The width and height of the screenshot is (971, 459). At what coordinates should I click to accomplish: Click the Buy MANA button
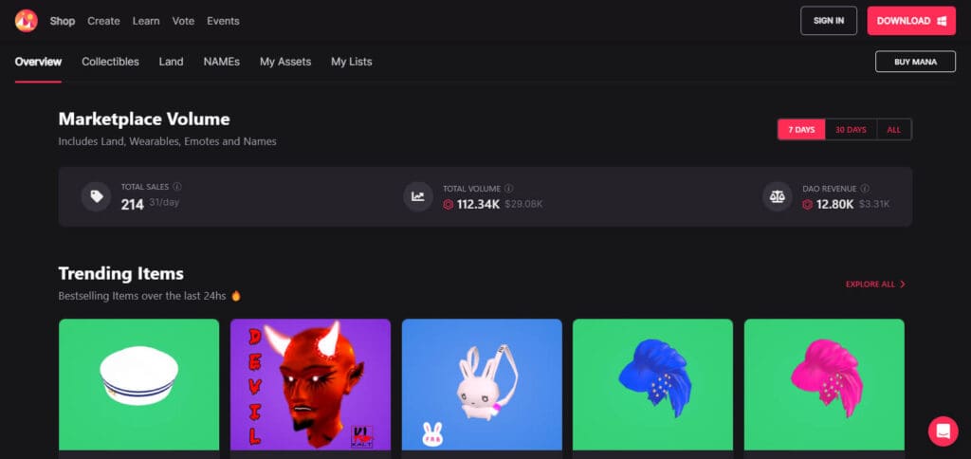point(915,62)
